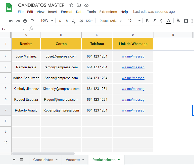Open the Extensions menu
Screen dimensions: 194x165
pos(108,12)
